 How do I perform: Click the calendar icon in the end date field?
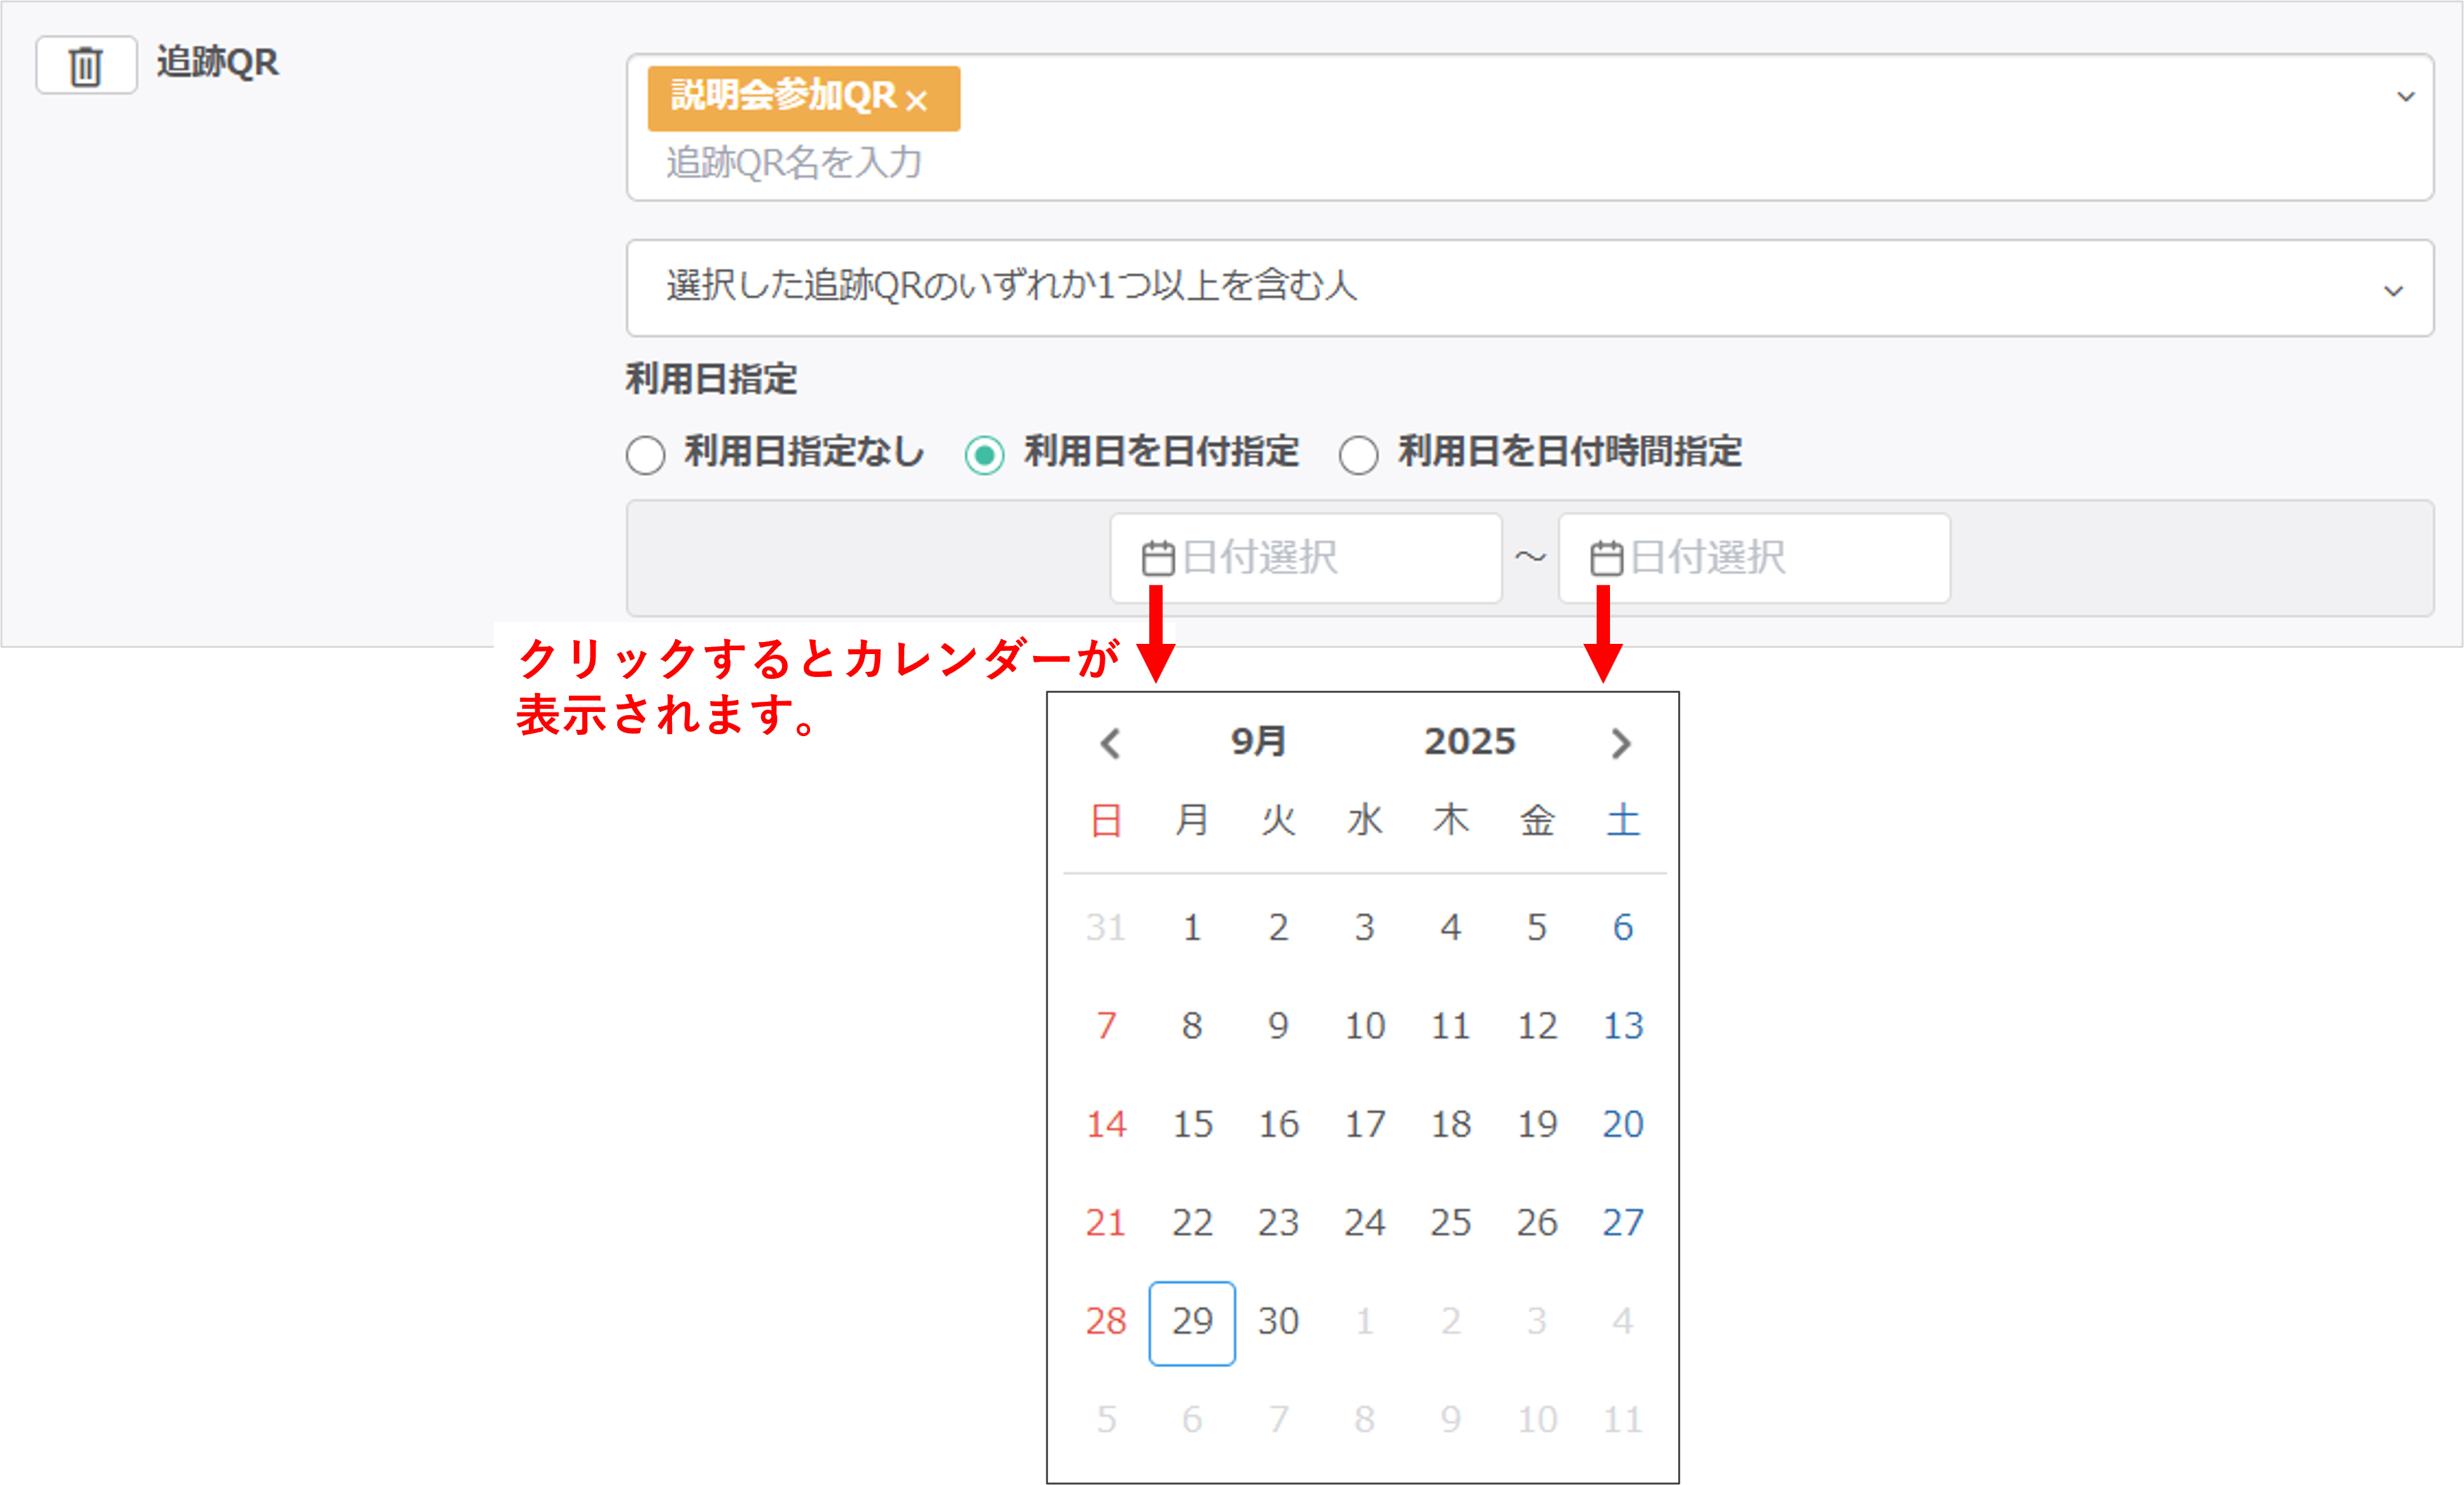[1606, 558]
